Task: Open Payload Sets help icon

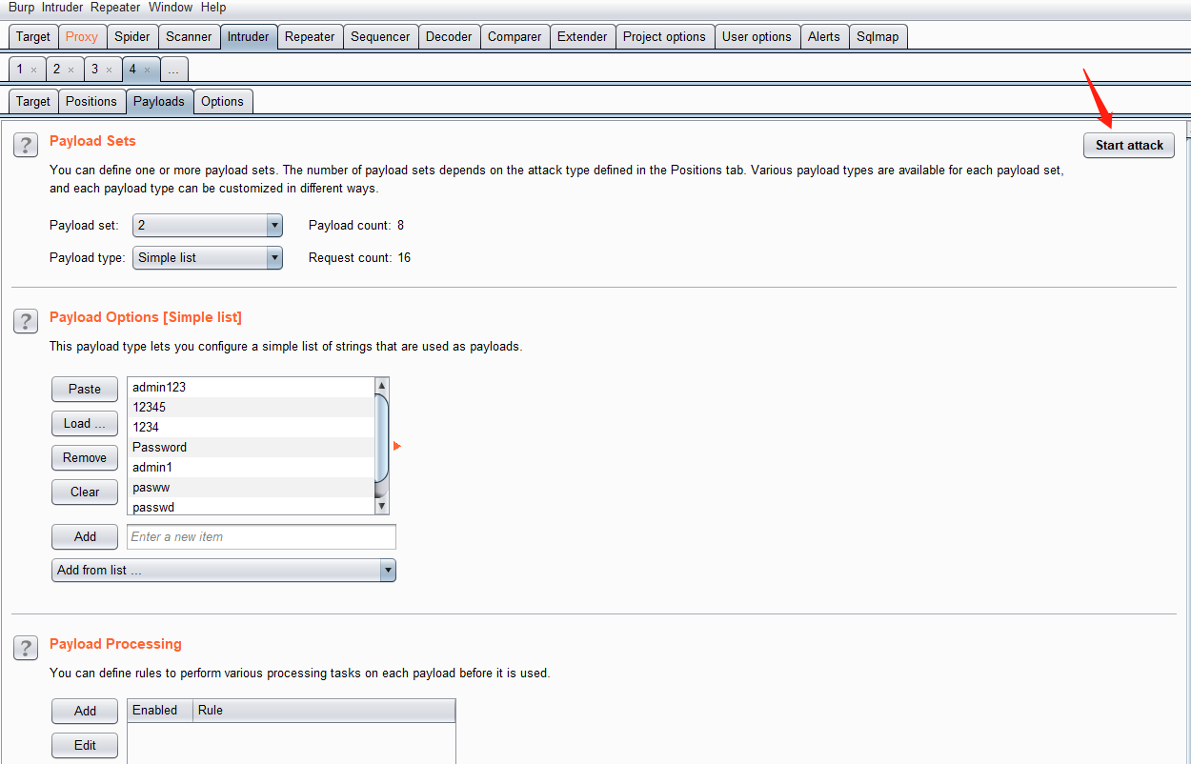Action: [26, 145]
